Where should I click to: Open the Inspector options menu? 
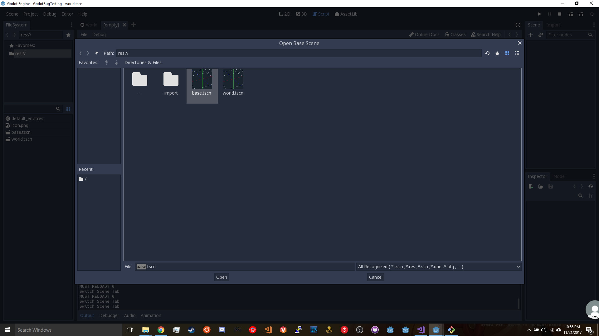pyautogui.click(x=594, y=176)
